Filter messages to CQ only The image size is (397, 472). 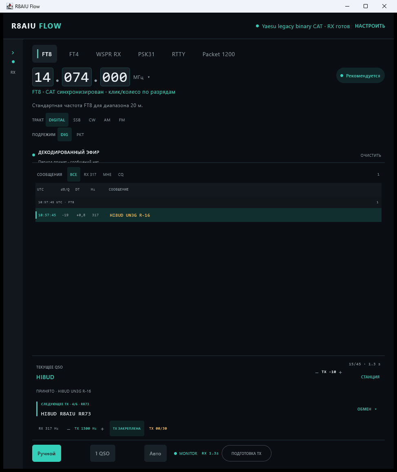click(121, 174)
